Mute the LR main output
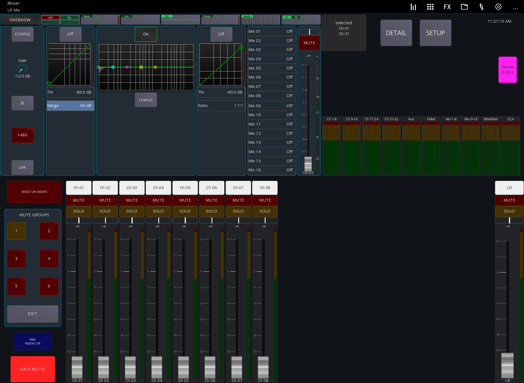524x383 pixels. click(509, 200)
